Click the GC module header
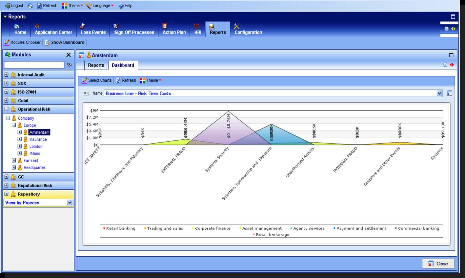This screenshot has width=465, height=278. tap(39, 177)
